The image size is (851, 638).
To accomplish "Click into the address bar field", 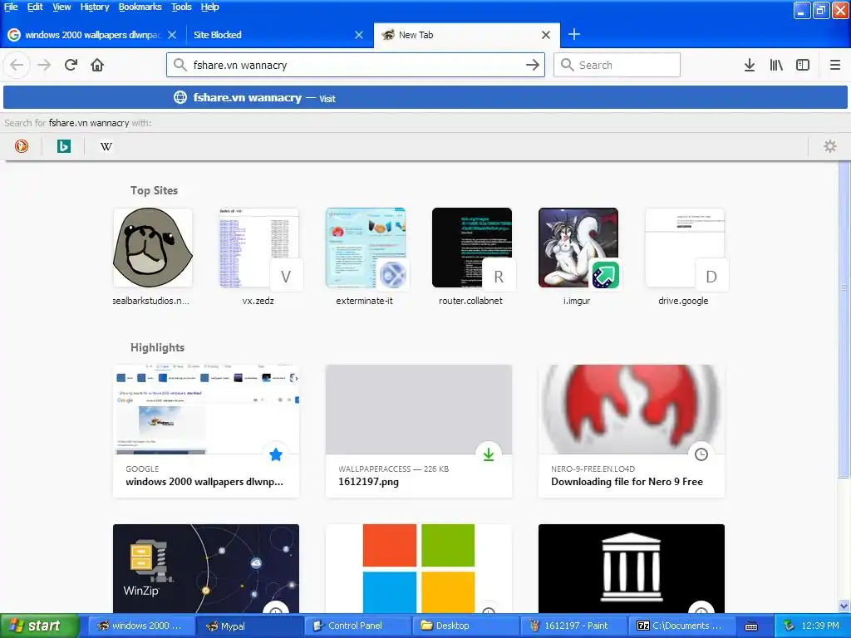I will [x=356, y=65].
